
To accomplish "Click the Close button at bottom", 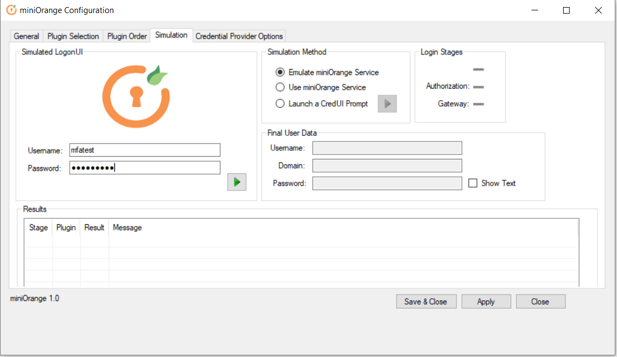I will click(x=541, y=301).
